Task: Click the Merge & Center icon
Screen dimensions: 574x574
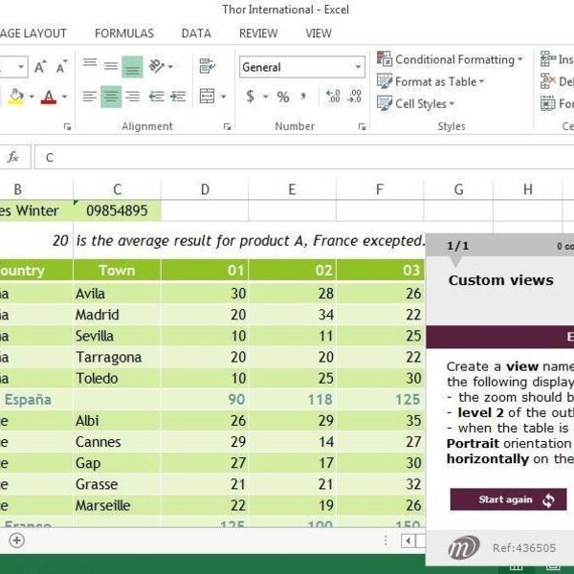Action: tap(208, 97)
